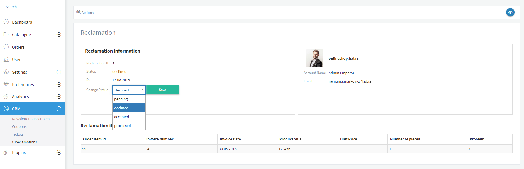This screenshot has height=169, width=524.
Task: Open Newsletter Subscribers in CRM submenu
Action: (31, 119)
